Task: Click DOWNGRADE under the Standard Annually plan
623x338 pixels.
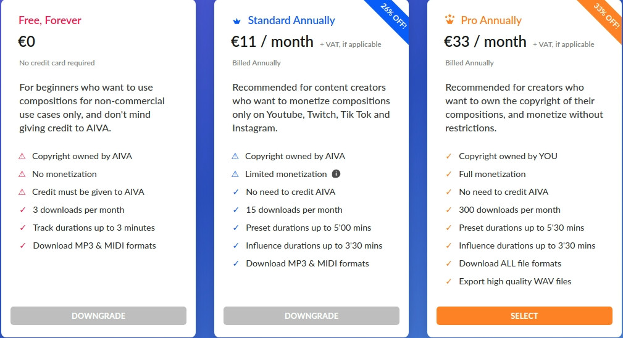Action: coord(311,316)
